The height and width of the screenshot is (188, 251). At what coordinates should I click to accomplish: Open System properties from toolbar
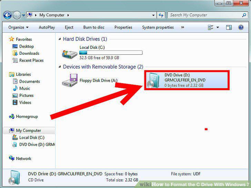158,27
